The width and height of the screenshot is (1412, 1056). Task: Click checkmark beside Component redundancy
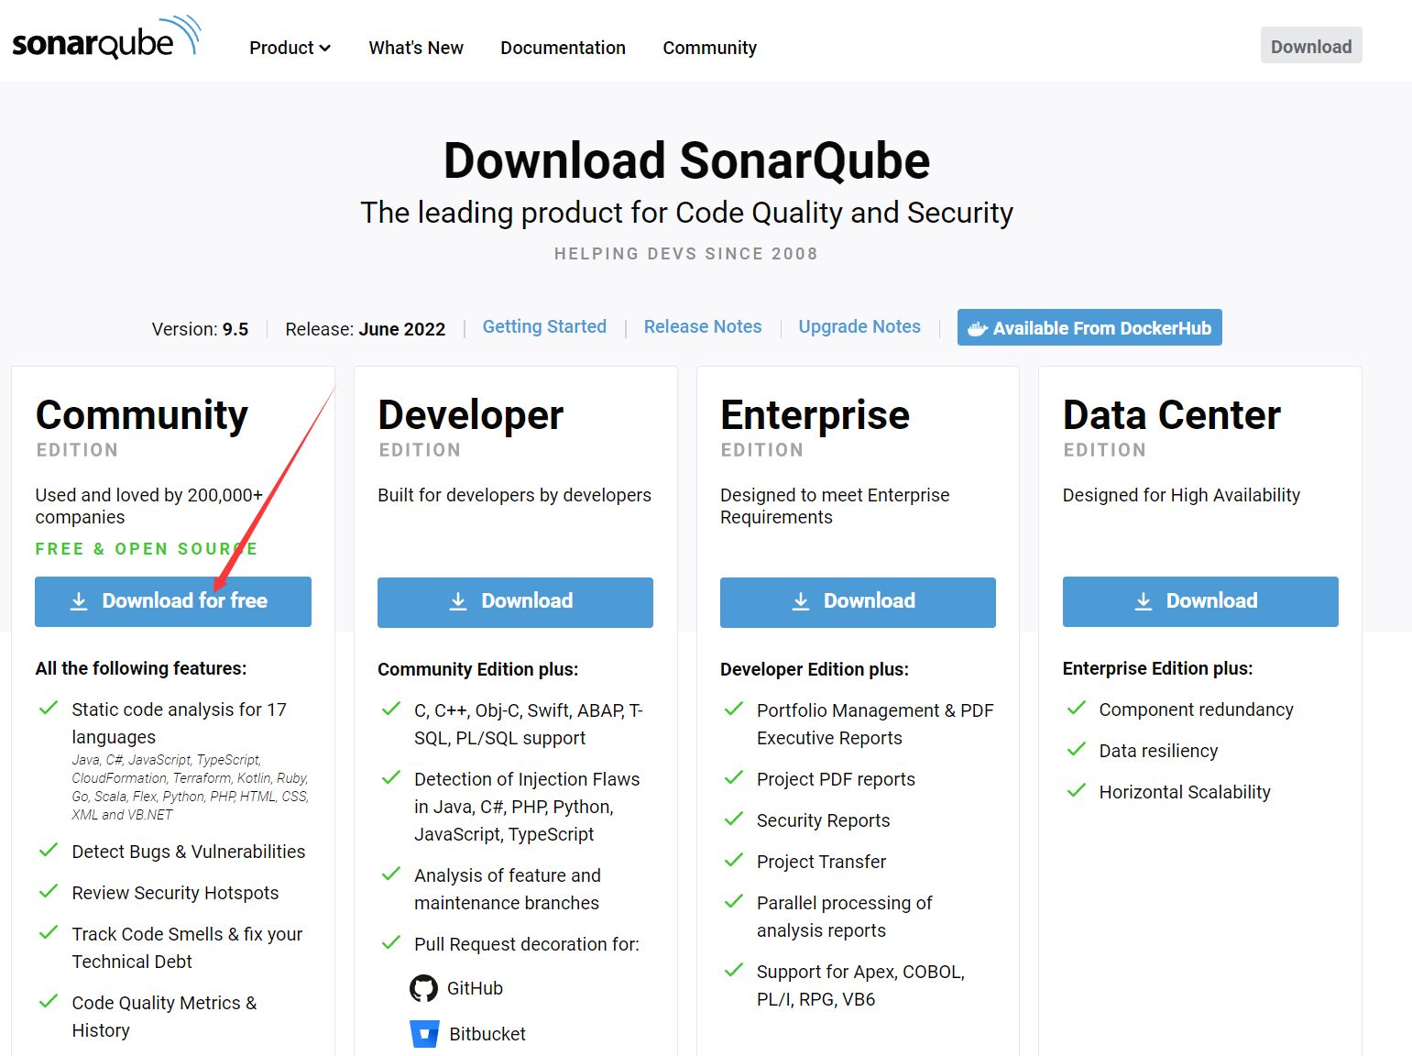(x=1077, y=709)
